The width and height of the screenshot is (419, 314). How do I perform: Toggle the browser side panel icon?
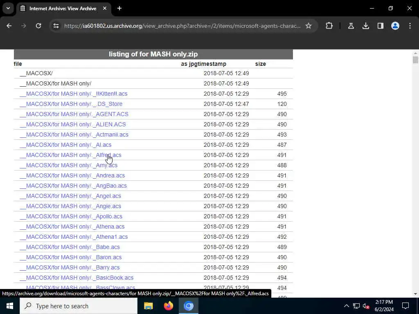(380, 26)
